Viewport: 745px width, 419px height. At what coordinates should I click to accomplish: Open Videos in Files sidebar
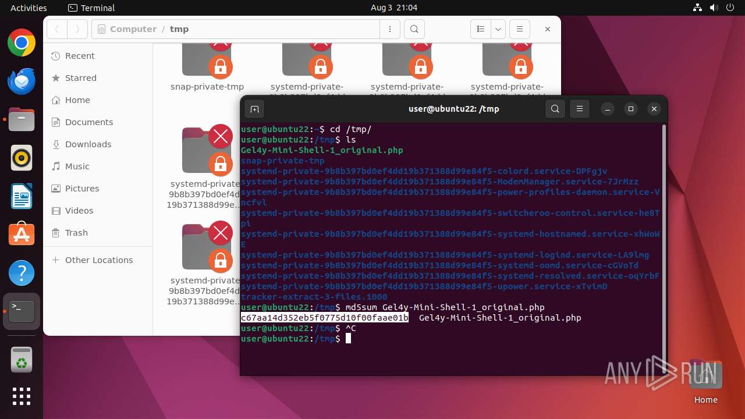coord(98,211)
